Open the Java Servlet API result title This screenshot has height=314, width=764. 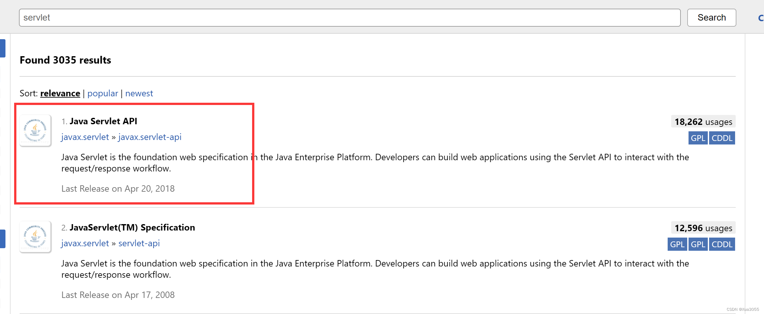(103, 121)
